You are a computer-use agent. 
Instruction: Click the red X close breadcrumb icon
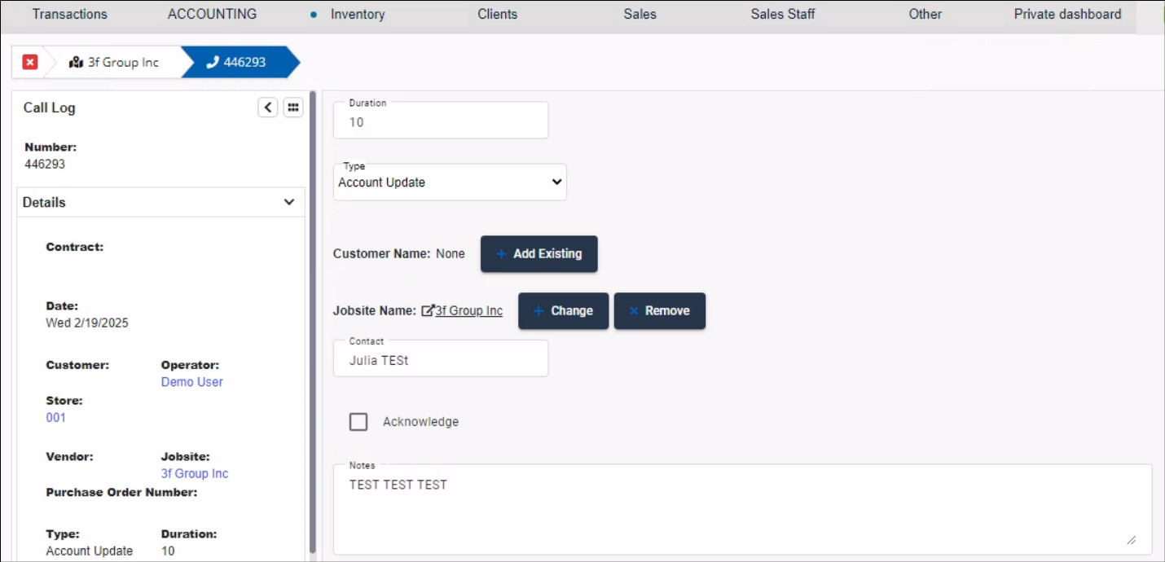point(30,62)
